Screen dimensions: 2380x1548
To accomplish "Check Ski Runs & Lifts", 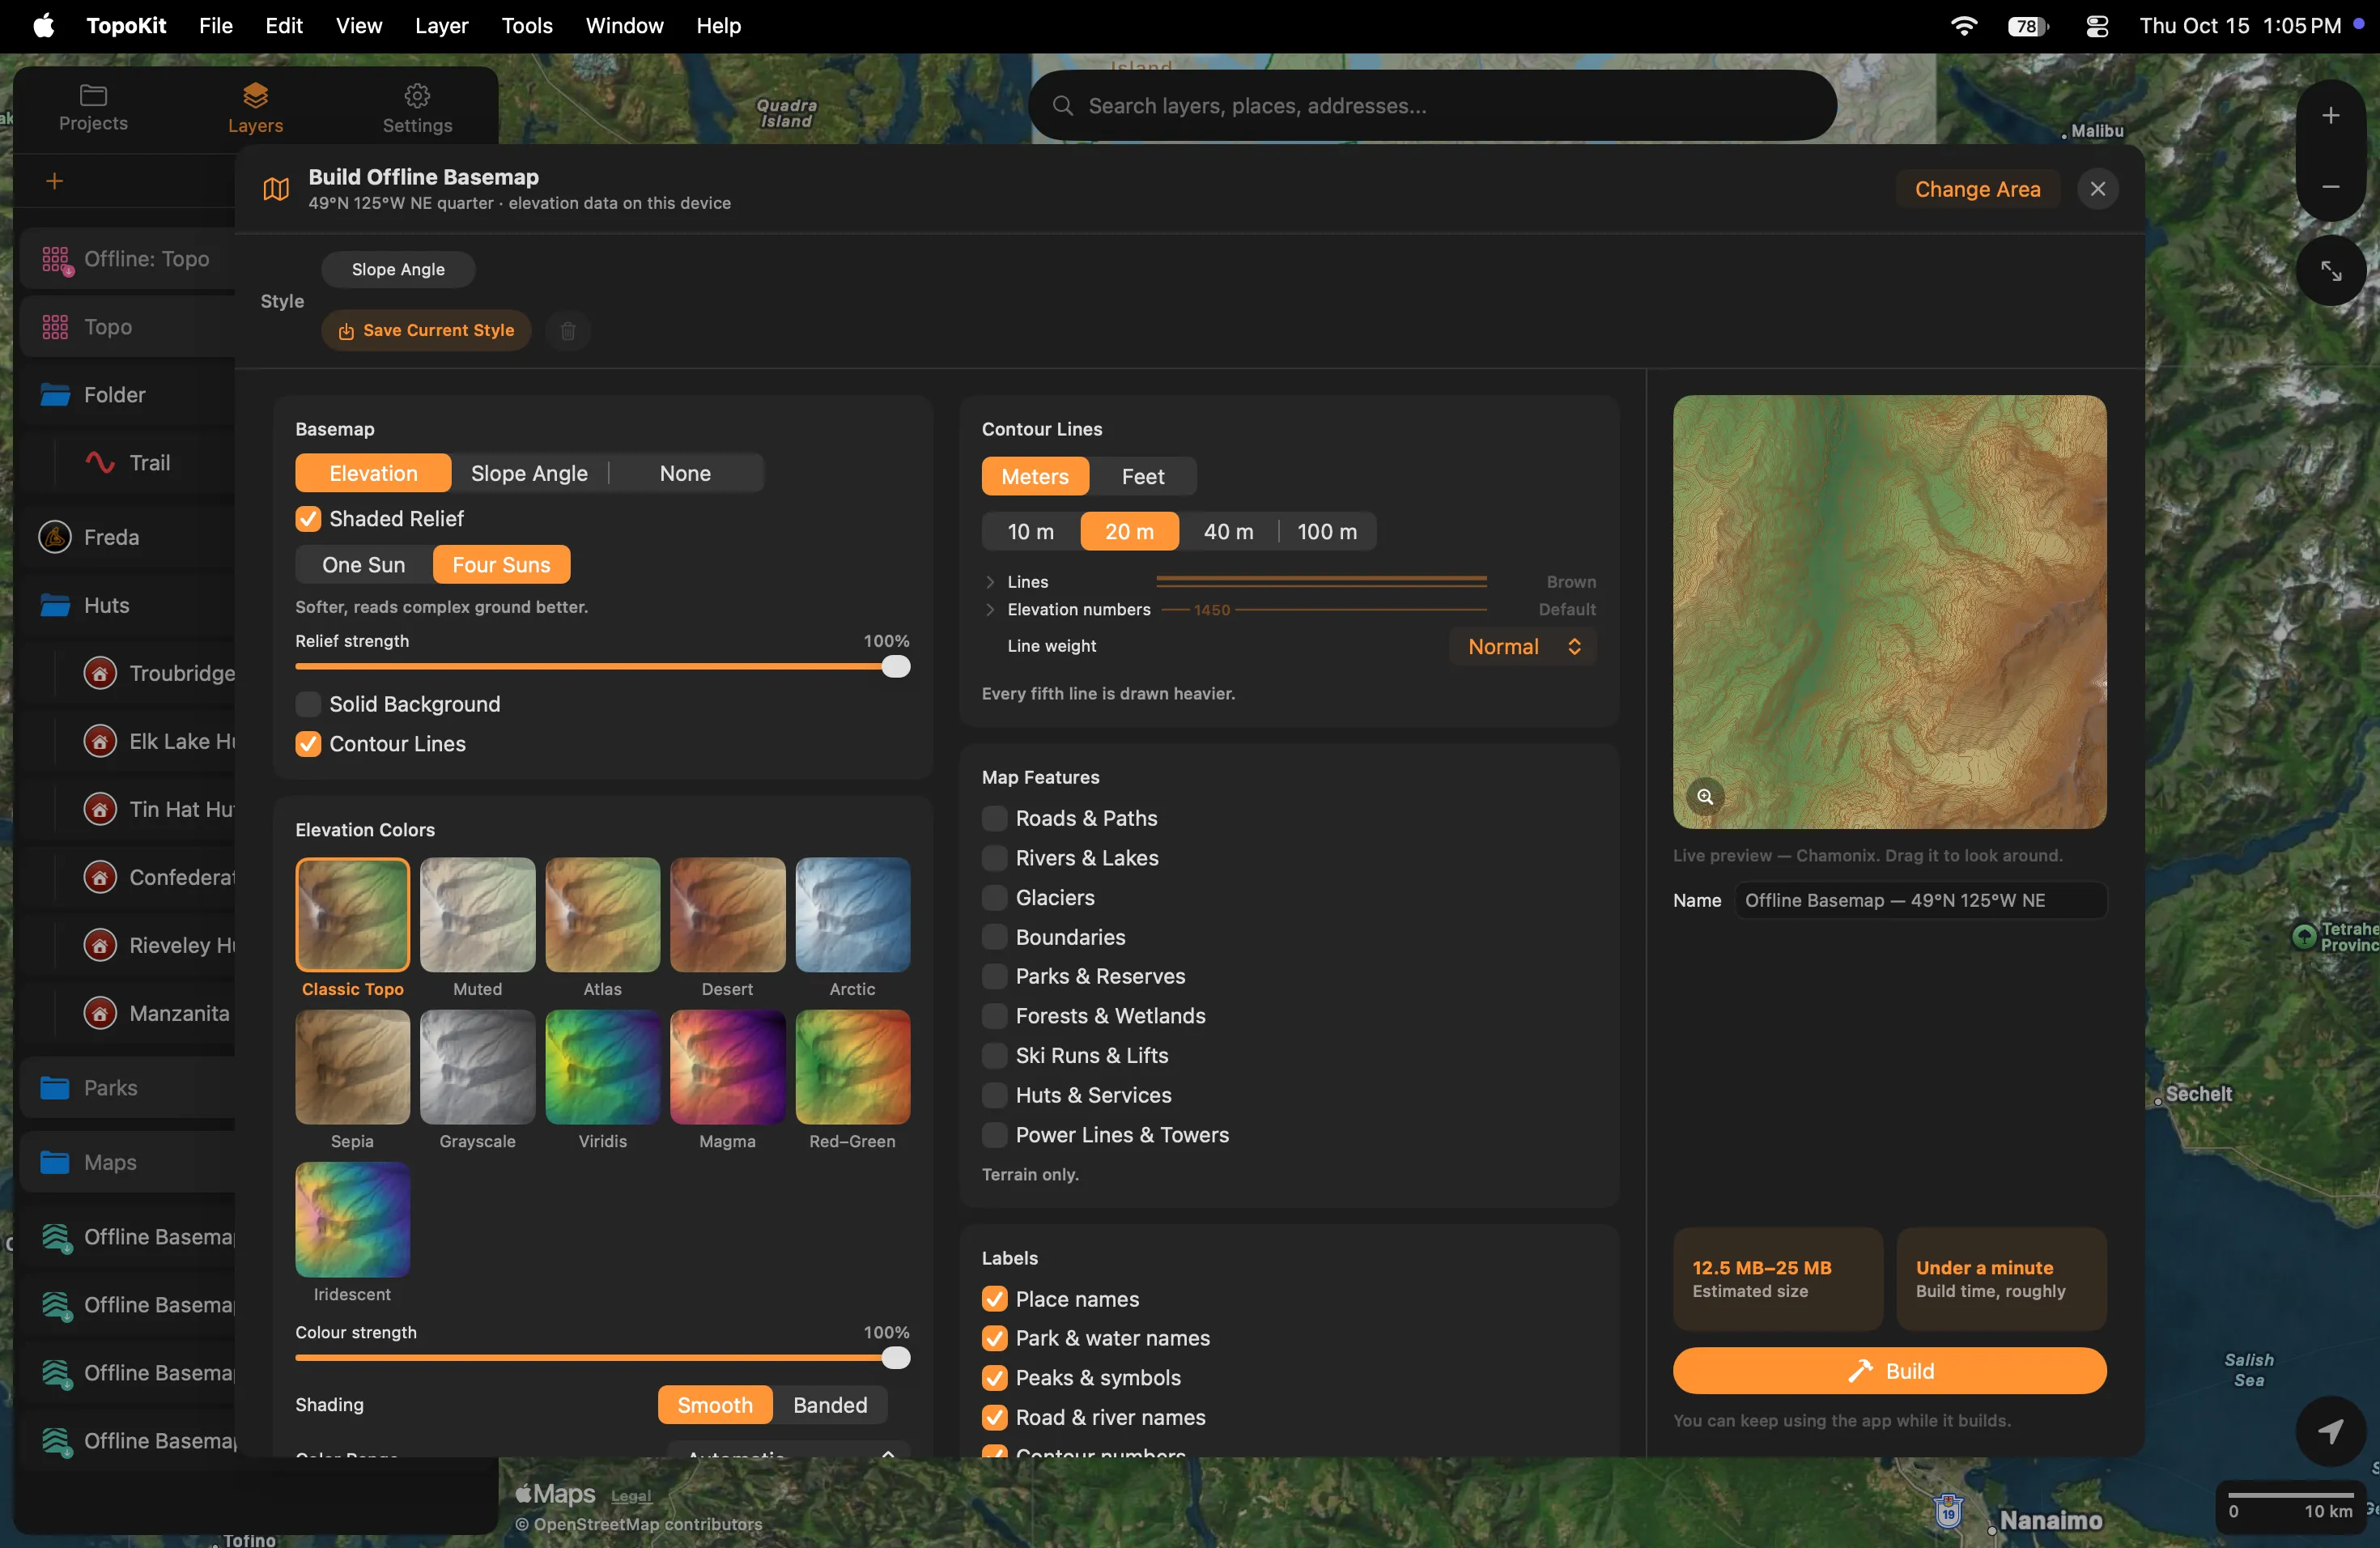I will (994, 1055).
